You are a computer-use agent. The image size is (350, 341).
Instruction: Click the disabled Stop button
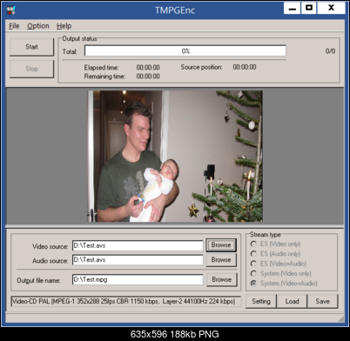coord(32,69)
